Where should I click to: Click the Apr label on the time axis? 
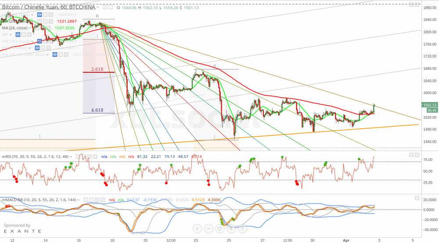pos(346,240)
